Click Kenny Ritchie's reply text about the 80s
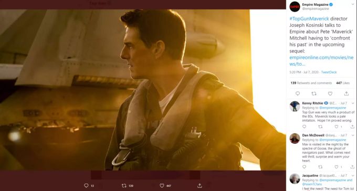Viewport: 357px width, 191px height. (x=328, y=116)
